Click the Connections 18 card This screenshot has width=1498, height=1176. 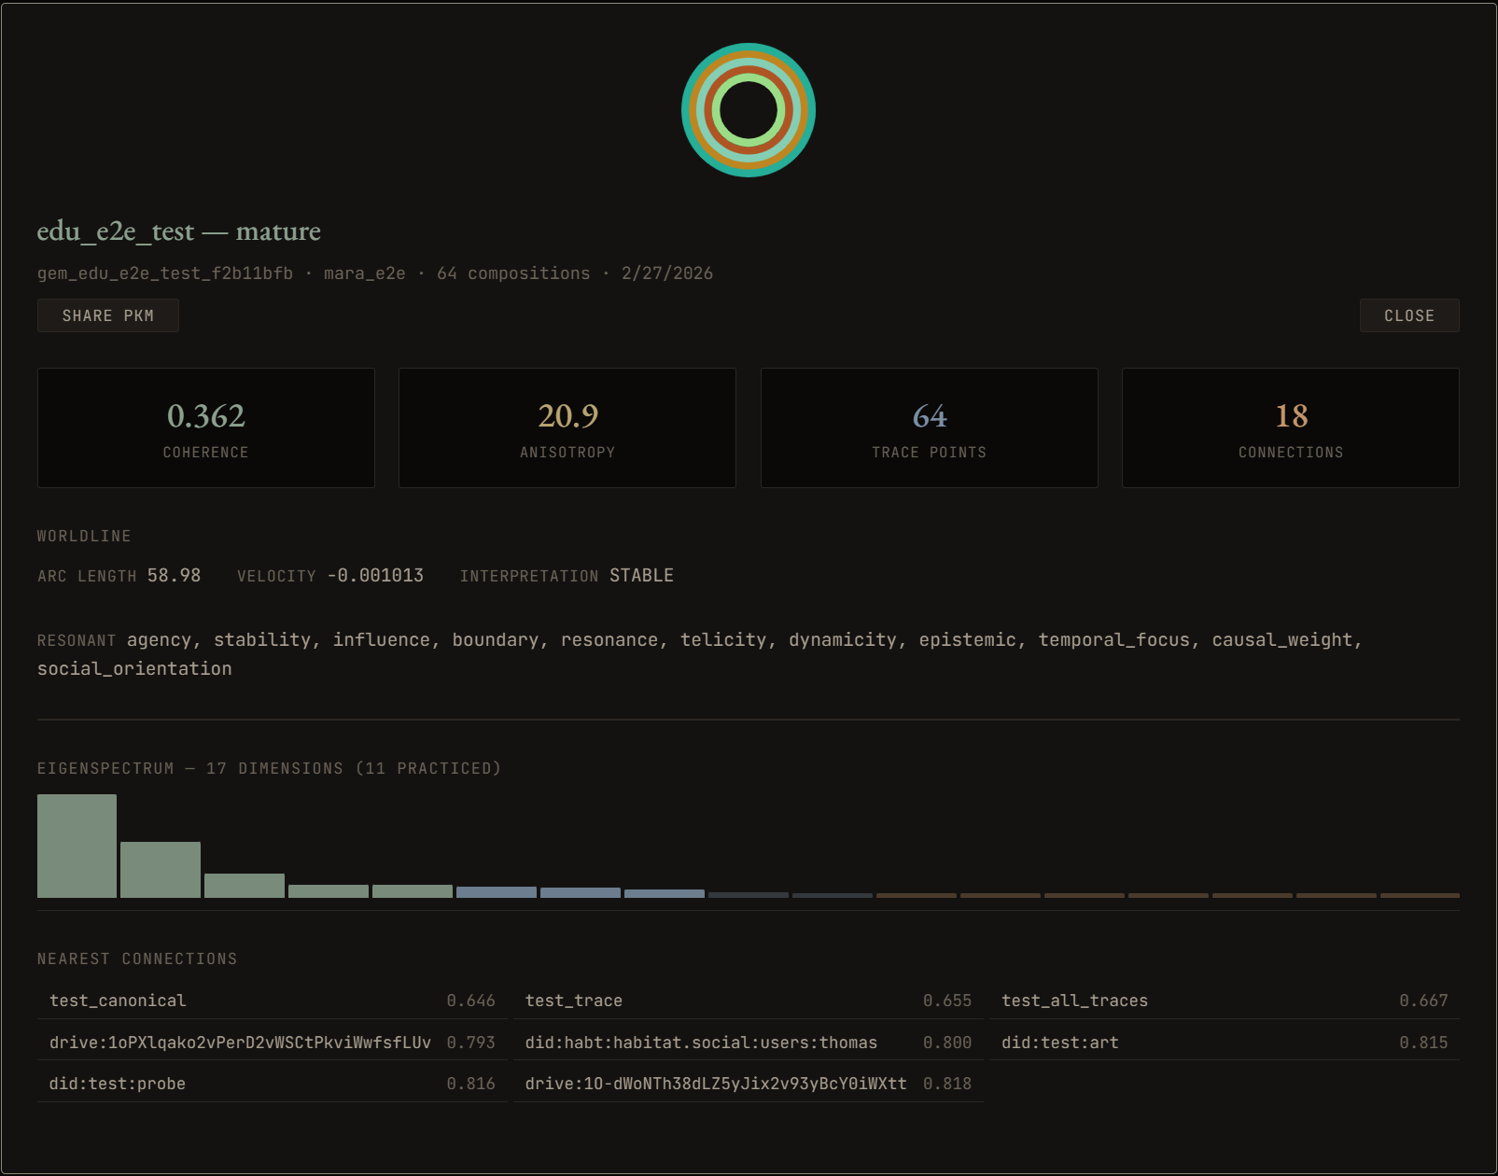click(1290, 427)
